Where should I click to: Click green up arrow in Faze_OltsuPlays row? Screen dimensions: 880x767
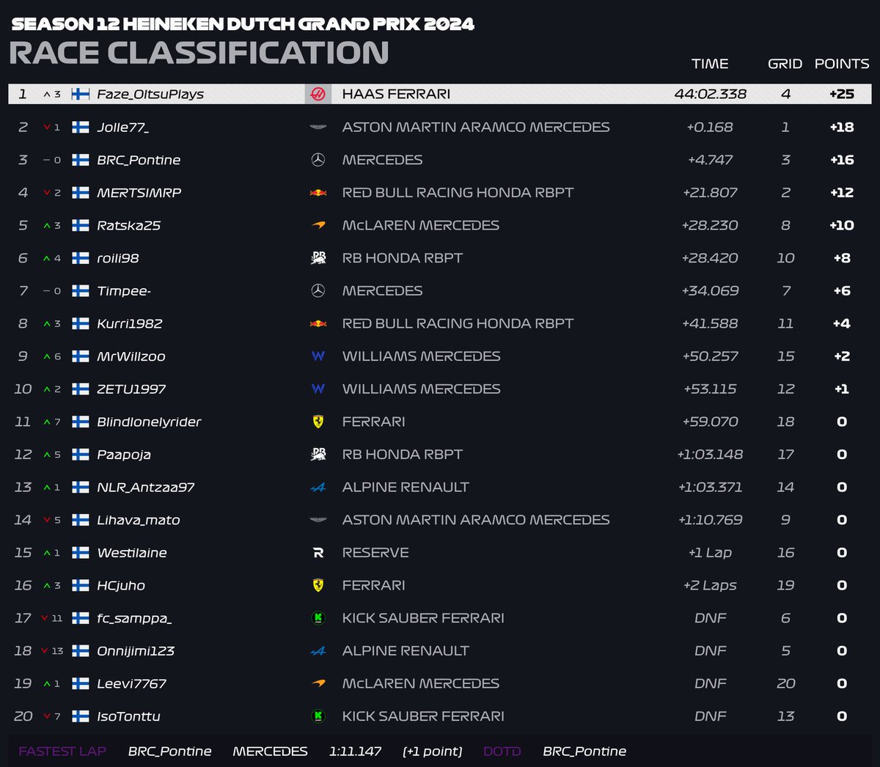coord(47,95)
